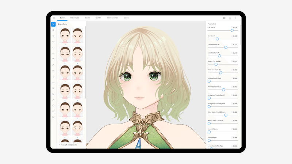The height and width of the screenshot is (164, 292).
Task: Click the Move Upper Eyelid Down slider handle
Action: tap(226, 115)
